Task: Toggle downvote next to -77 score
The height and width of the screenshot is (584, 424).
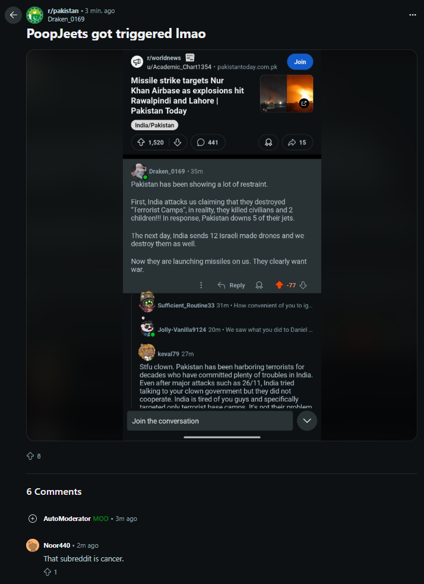Action: pyautogui.click(x=303, y=285)
